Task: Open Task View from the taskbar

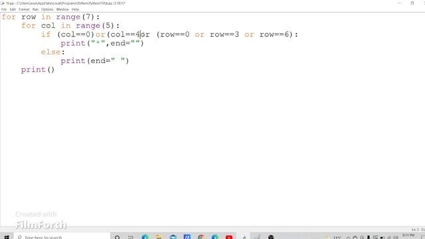Action: (131, 237)
